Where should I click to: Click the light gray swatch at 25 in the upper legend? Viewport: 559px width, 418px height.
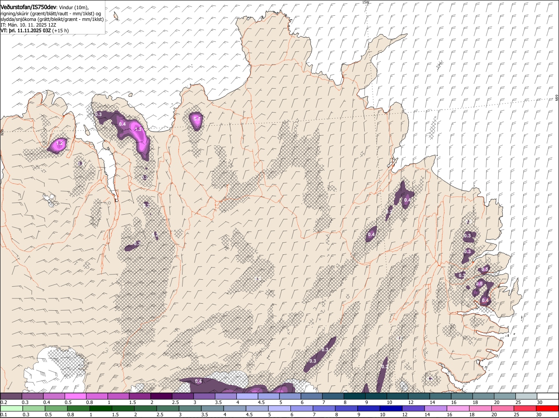coord(527,396)
